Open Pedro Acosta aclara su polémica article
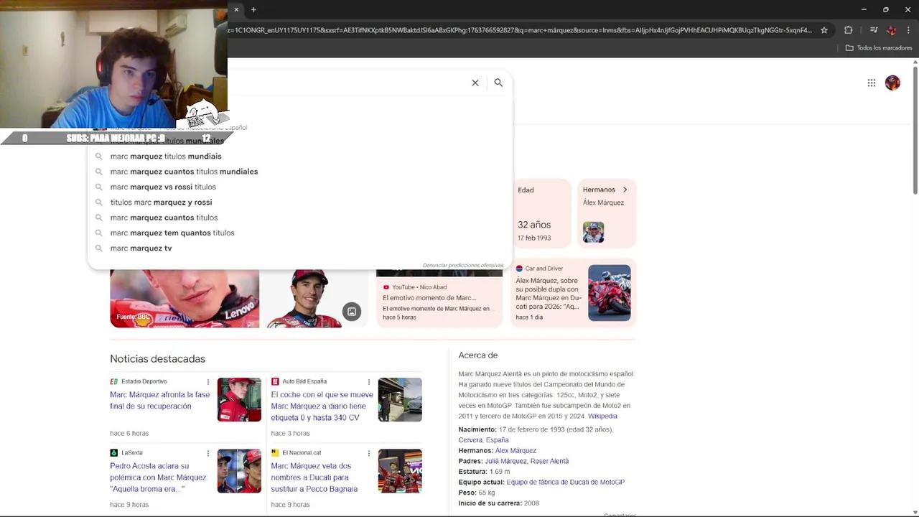Screen dimensions: 919x517 click(158, 478)
